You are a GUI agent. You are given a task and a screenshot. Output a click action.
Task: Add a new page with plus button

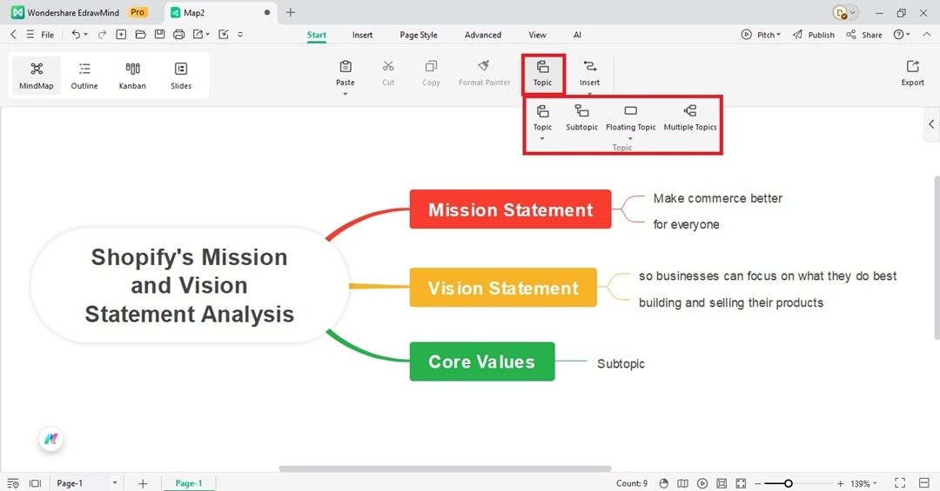143,483
